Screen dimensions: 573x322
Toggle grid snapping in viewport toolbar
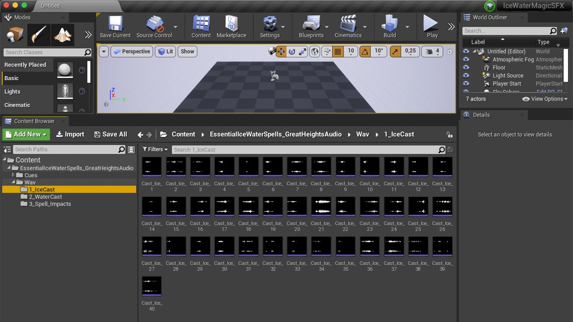(x=338, y=51)
